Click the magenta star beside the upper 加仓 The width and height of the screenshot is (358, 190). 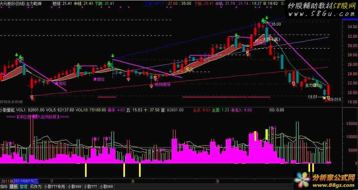point(95,79)
